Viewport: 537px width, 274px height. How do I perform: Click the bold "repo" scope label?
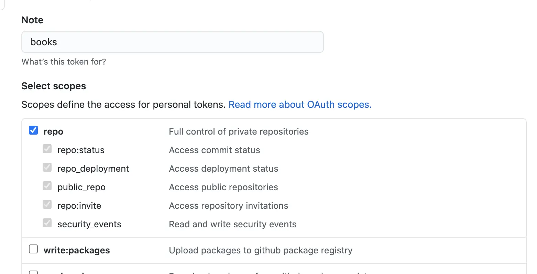click(x=53, y=132)
